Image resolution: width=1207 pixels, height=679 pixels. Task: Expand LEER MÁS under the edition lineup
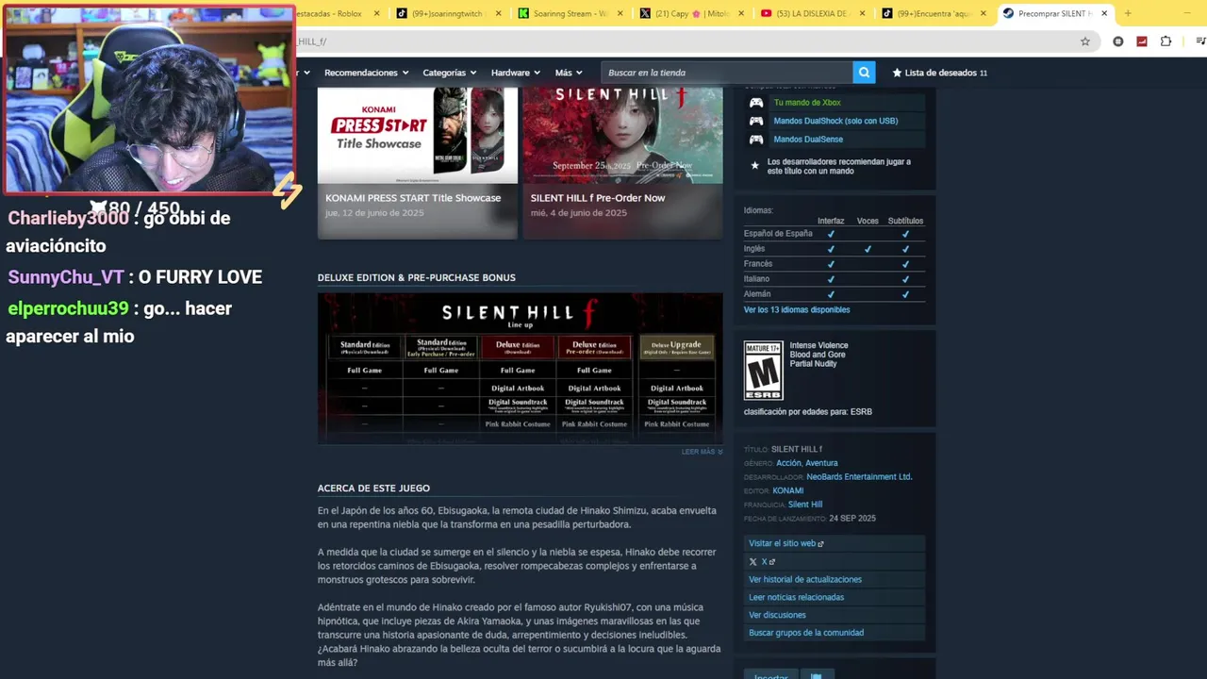coord(702,452)
